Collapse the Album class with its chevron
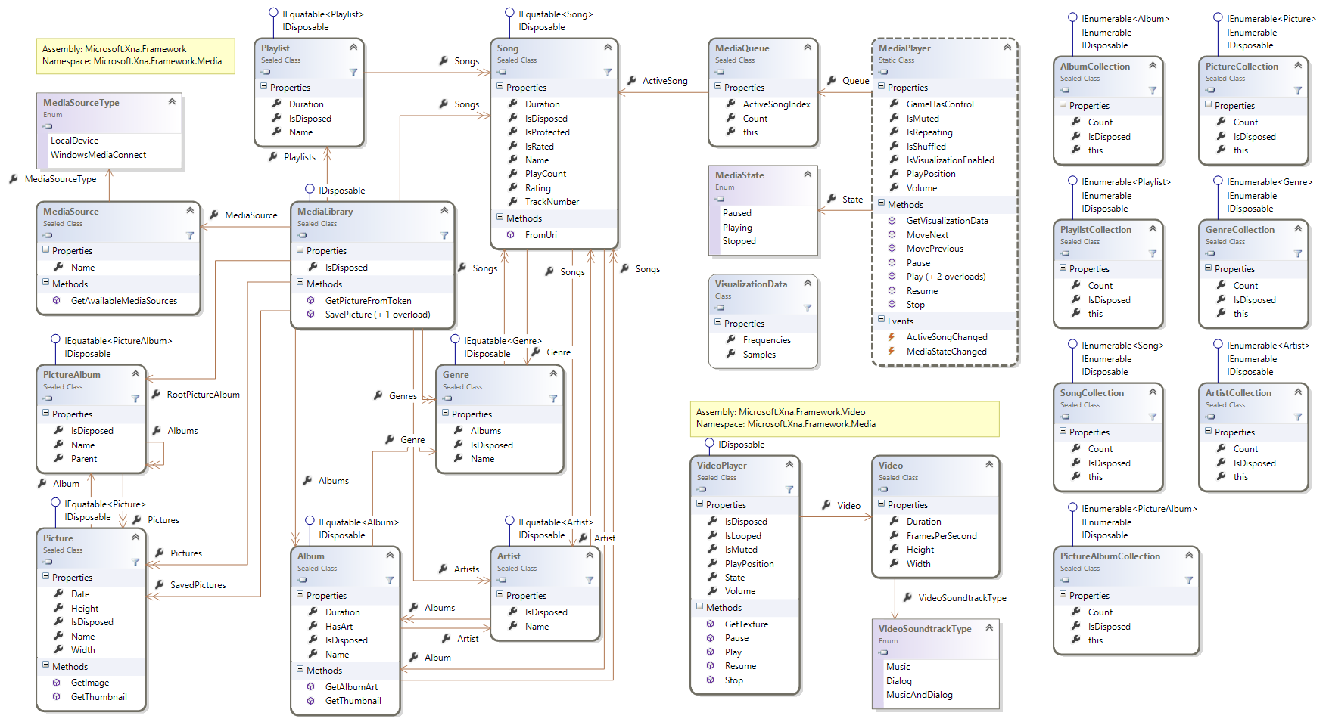The width and height of the screenshot is (1329, 722). tap(390, 555)
